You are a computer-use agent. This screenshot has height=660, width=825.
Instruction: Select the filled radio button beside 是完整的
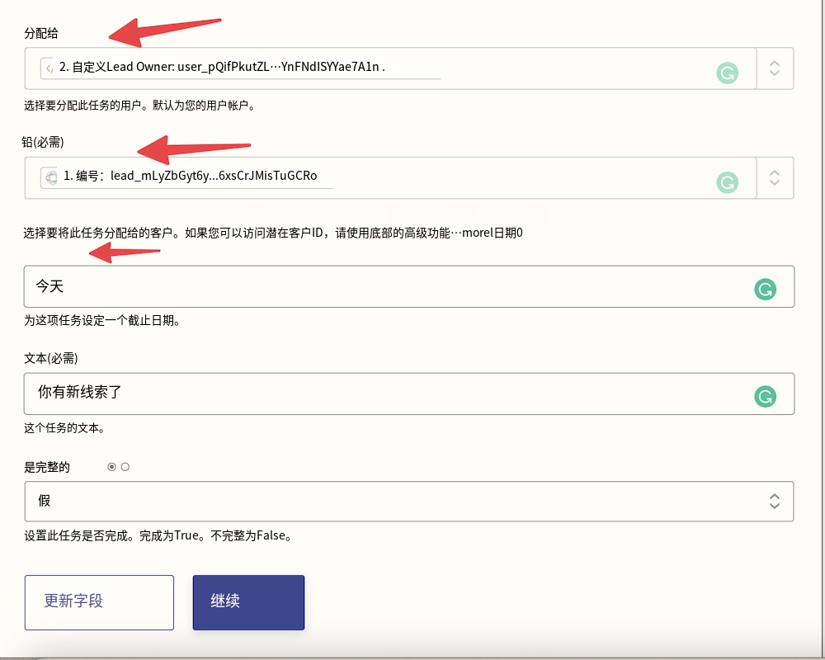[x=112, y=467]
